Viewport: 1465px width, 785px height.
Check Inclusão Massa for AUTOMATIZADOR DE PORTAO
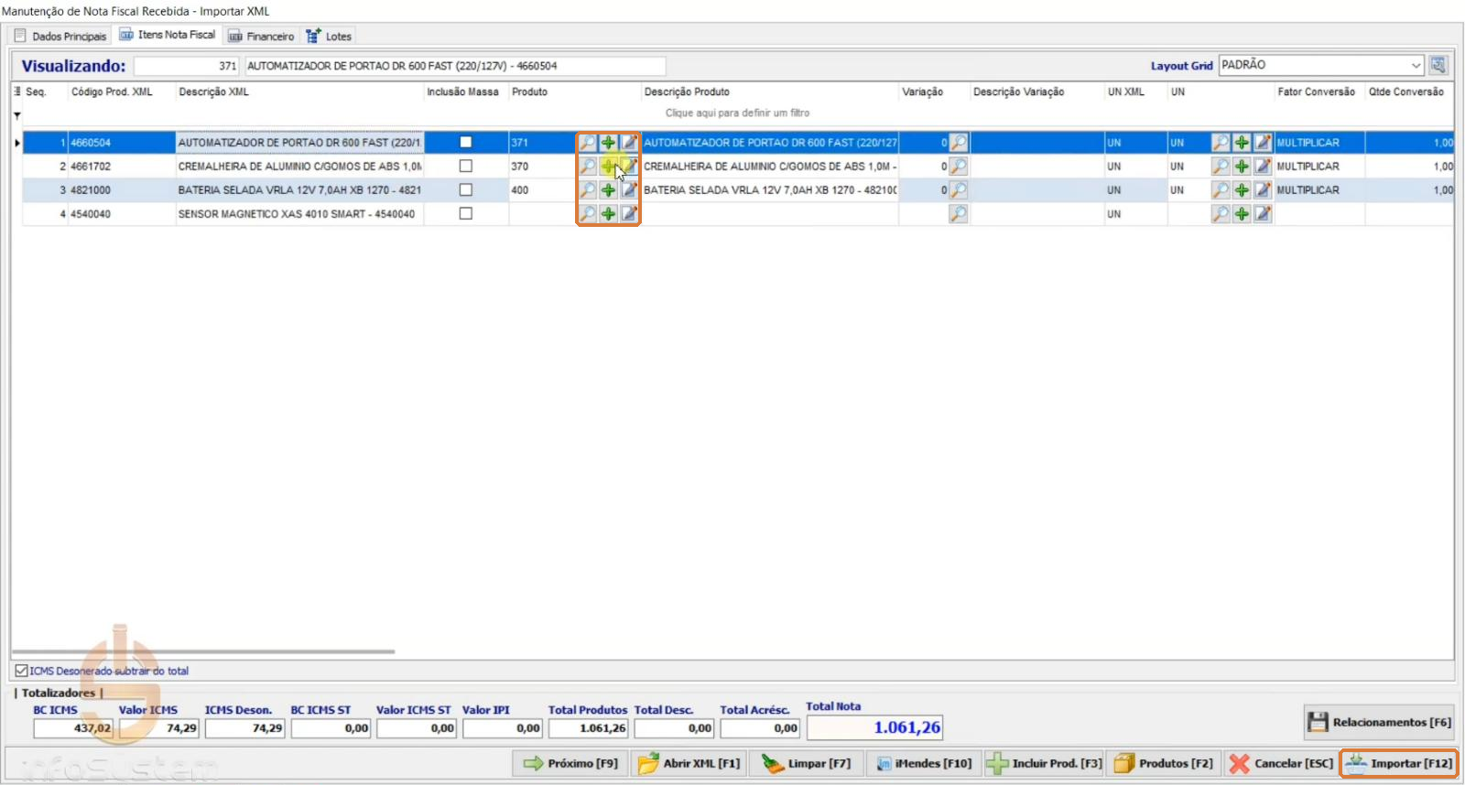tap(466, 143)
